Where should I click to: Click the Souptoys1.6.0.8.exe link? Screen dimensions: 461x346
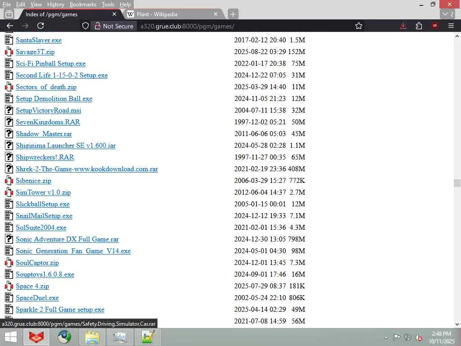click(x=45, y=274)
